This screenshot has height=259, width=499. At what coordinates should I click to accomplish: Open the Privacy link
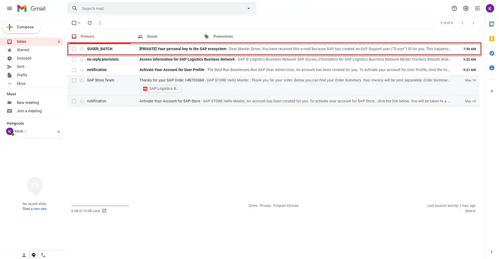265,206
